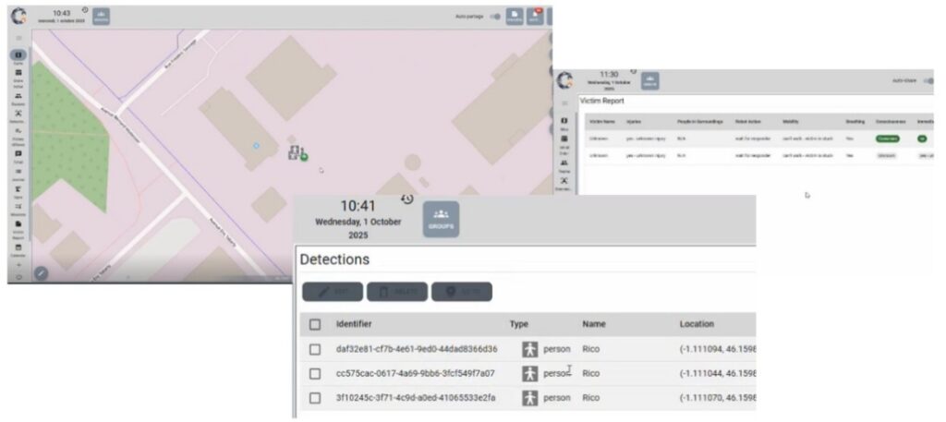Click the pencil edit button on map
Image resolution: width=946 pixels, height=422 pixels.
(x=41, y=272)
